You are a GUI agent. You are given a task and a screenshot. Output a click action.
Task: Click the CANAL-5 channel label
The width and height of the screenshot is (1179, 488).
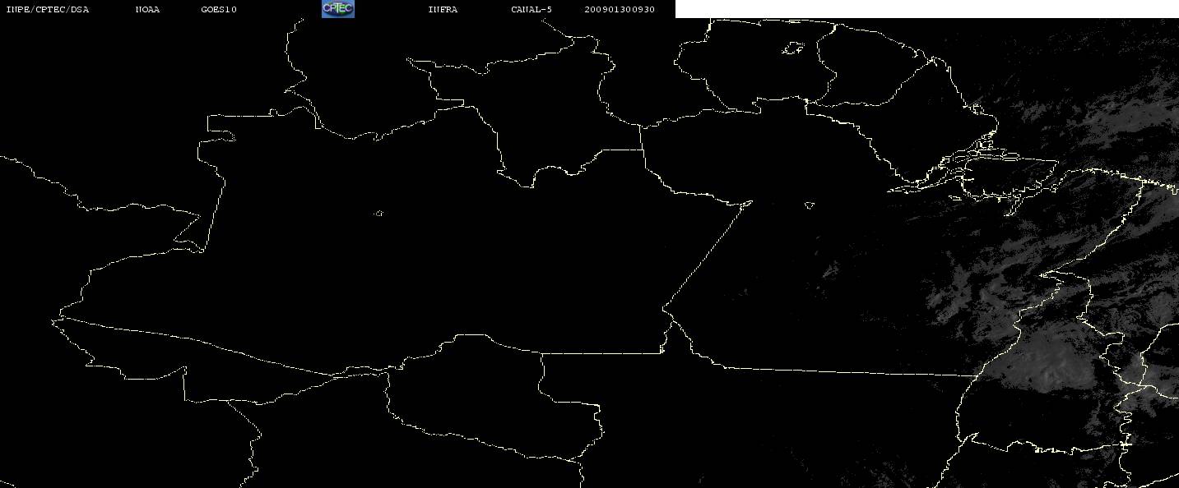point(531,10)
